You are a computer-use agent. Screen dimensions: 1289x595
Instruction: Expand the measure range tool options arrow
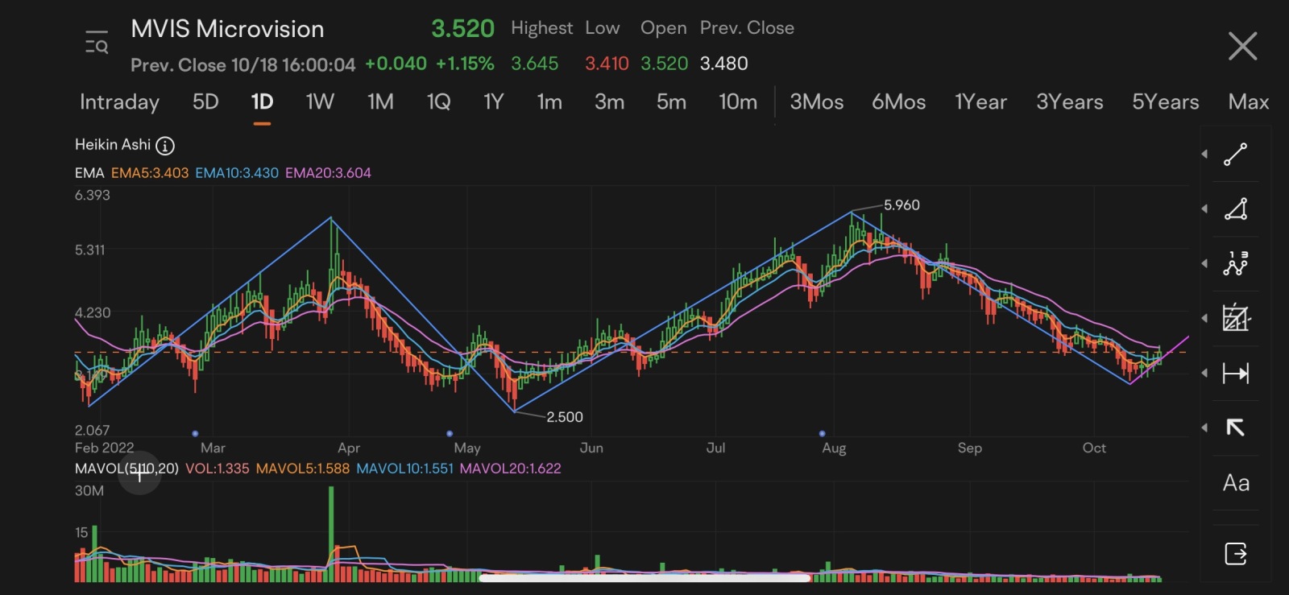click(1204, 373)
